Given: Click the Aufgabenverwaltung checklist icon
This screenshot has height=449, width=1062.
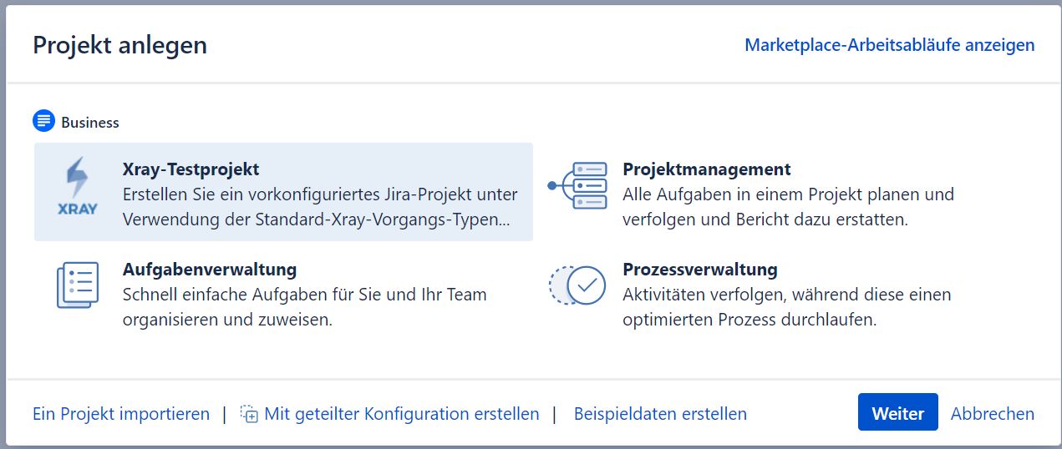Looking at the screenshot, I should 78,285.
